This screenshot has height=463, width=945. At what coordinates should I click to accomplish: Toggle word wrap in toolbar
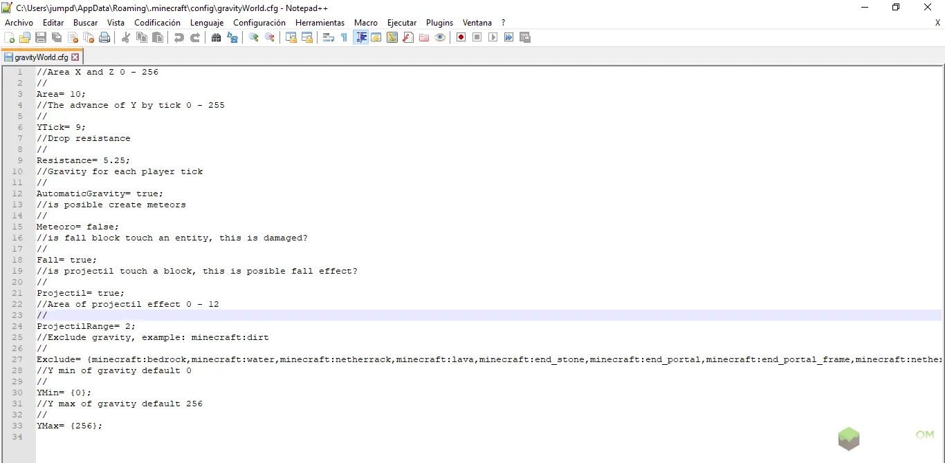[329, 37]
